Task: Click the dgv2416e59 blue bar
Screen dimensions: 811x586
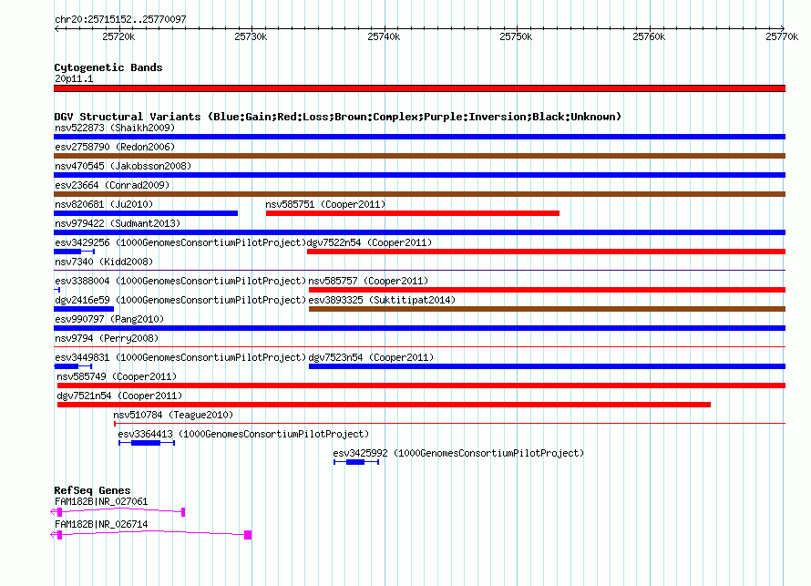Action: (84, 309)
